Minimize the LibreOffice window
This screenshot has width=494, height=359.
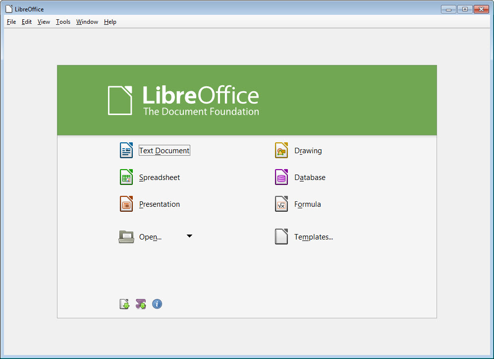click(448, 9)
